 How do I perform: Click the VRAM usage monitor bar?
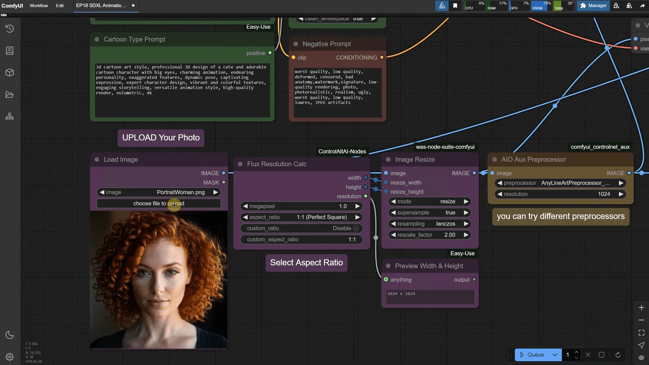[x=541, y=6]
